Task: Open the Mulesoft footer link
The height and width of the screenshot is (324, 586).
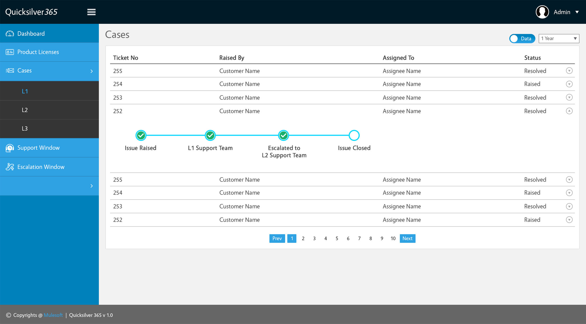Action: pyautogui.click(x=53, y=315)
